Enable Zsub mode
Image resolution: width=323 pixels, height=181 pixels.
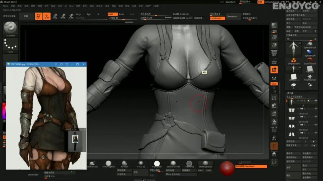click(x=122, y=14)
